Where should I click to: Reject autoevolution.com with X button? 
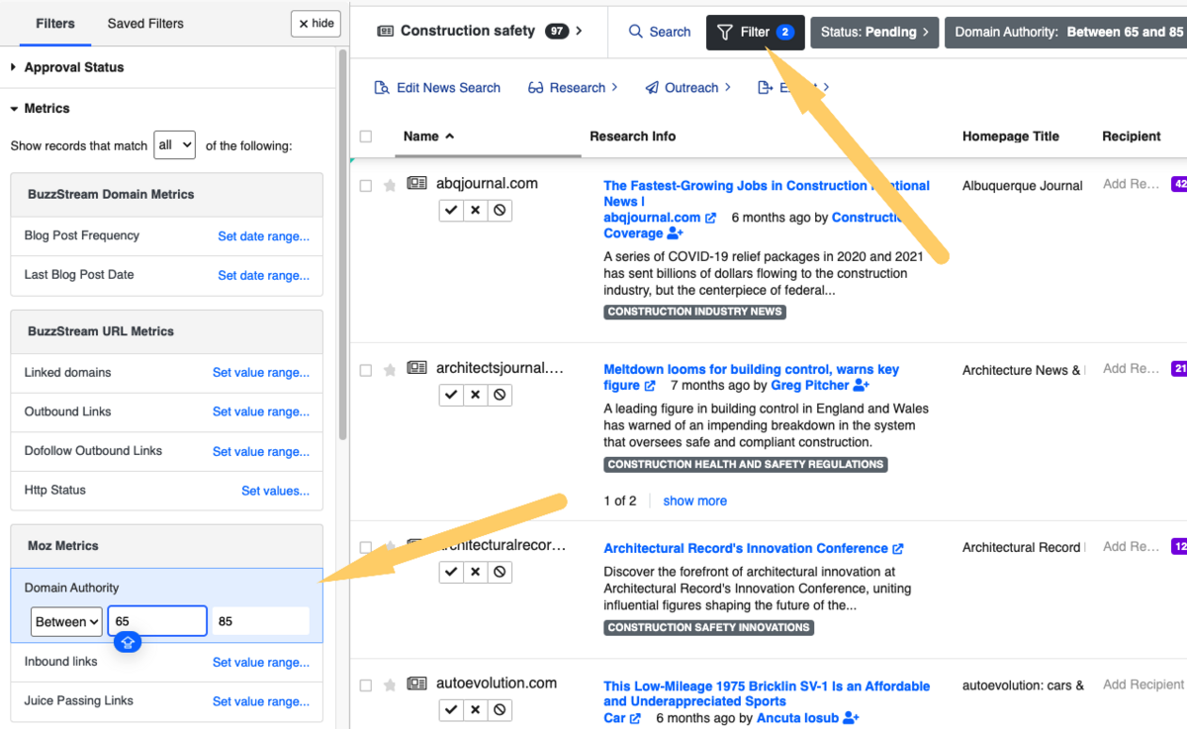[x=476, y=709]
